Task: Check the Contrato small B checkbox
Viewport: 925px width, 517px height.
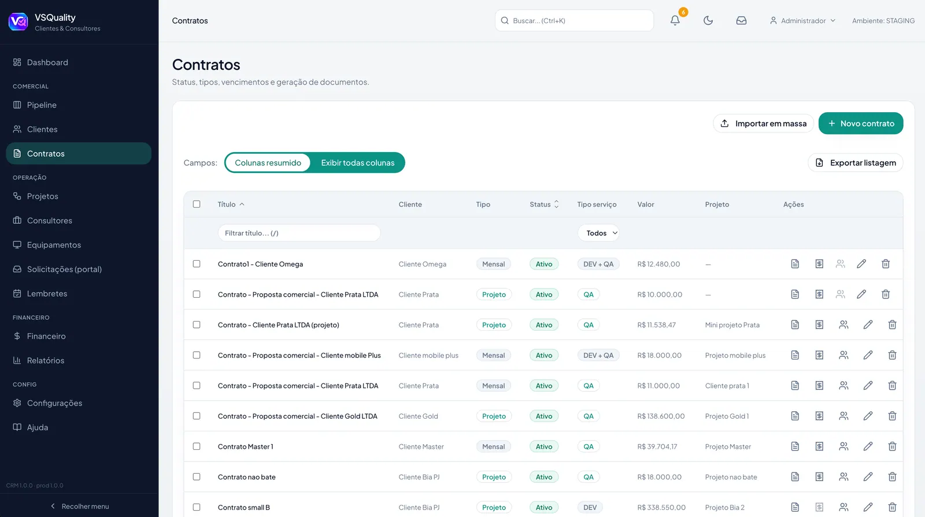Action: pyautogui.click(x=197, y=507)
